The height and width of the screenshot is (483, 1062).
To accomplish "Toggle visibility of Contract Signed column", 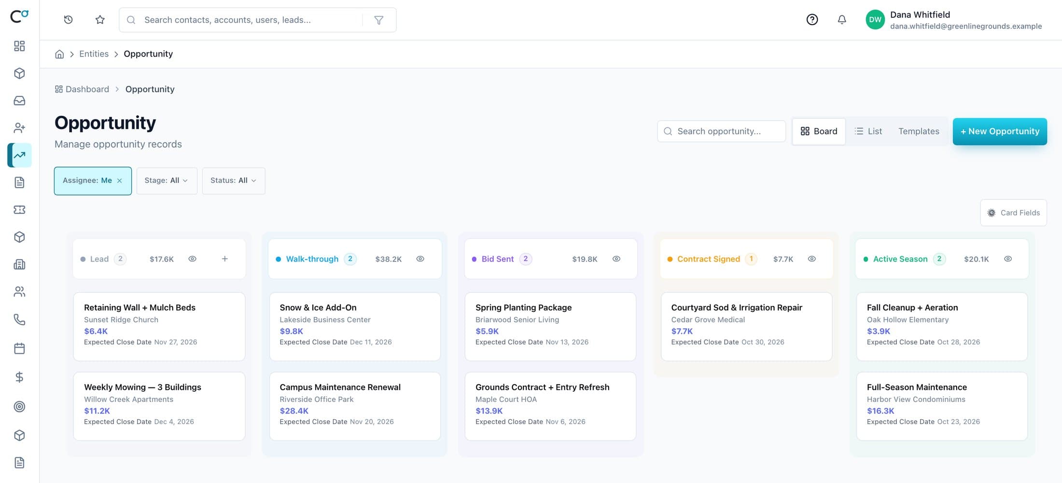I will [812, 259].
